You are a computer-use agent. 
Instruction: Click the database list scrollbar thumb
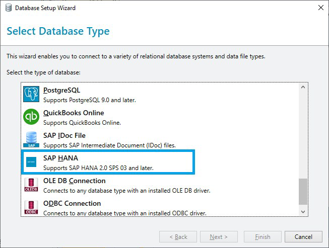(x=303, y=192)
